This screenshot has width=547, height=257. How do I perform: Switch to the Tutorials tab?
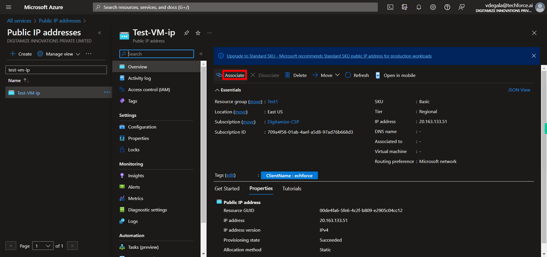[x=292, y=188]
